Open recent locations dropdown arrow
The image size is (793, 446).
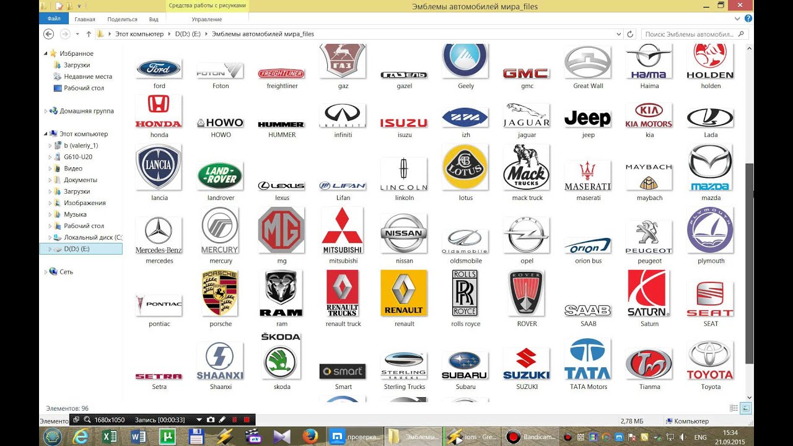(77, 35)
